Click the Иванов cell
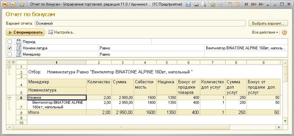 pyautogui.click(x=57, y=97)
